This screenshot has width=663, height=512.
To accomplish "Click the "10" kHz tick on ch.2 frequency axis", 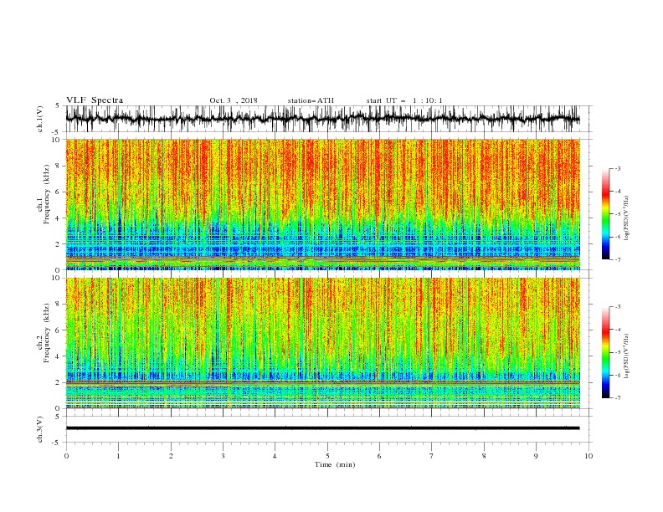I will coord(55,278).
